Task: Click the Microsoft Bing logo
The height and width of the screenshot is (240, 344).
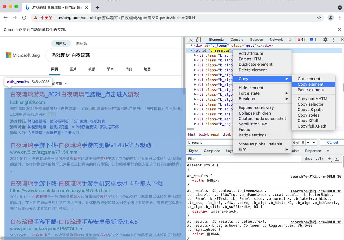Action: [23, 55]
